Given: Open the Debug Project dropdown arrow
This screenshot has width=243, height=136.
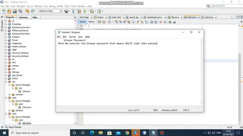Looking at the screenshot, I should (x=95, y=11).
